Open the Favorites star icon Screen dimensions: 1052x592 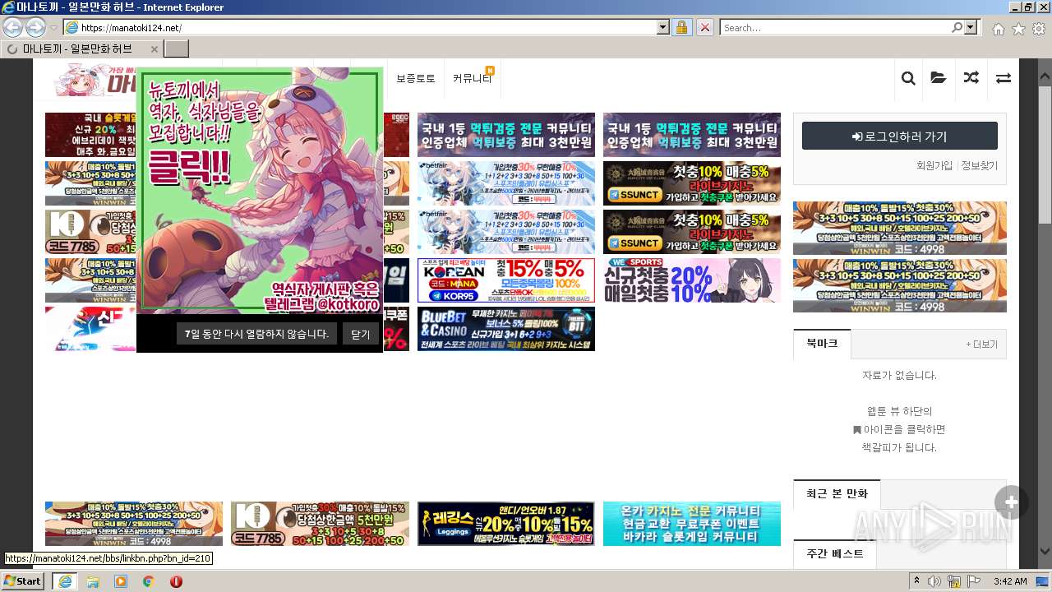1018,29
